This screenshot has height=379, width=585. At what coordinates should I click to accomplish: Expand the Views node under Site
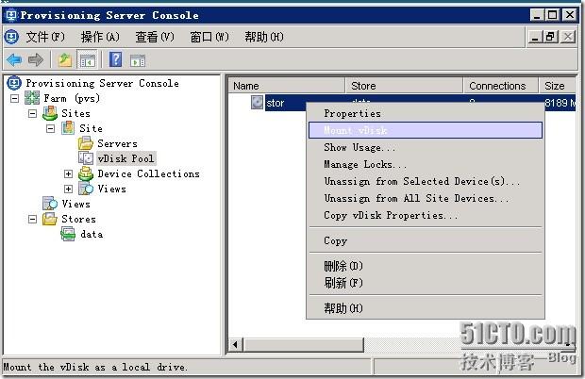tap(68, 189)
